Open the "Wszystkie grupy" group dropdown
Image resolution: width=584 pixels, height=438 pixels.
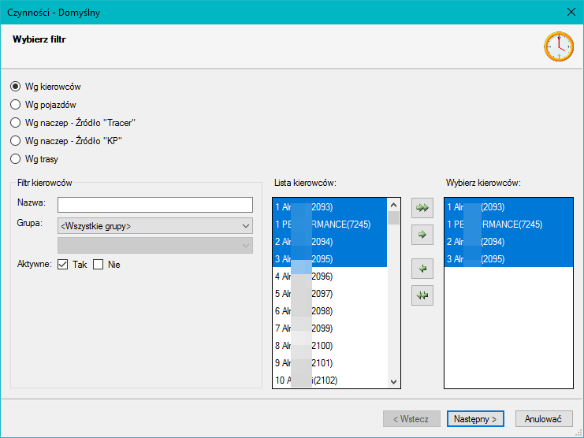(x=155, y=226)
